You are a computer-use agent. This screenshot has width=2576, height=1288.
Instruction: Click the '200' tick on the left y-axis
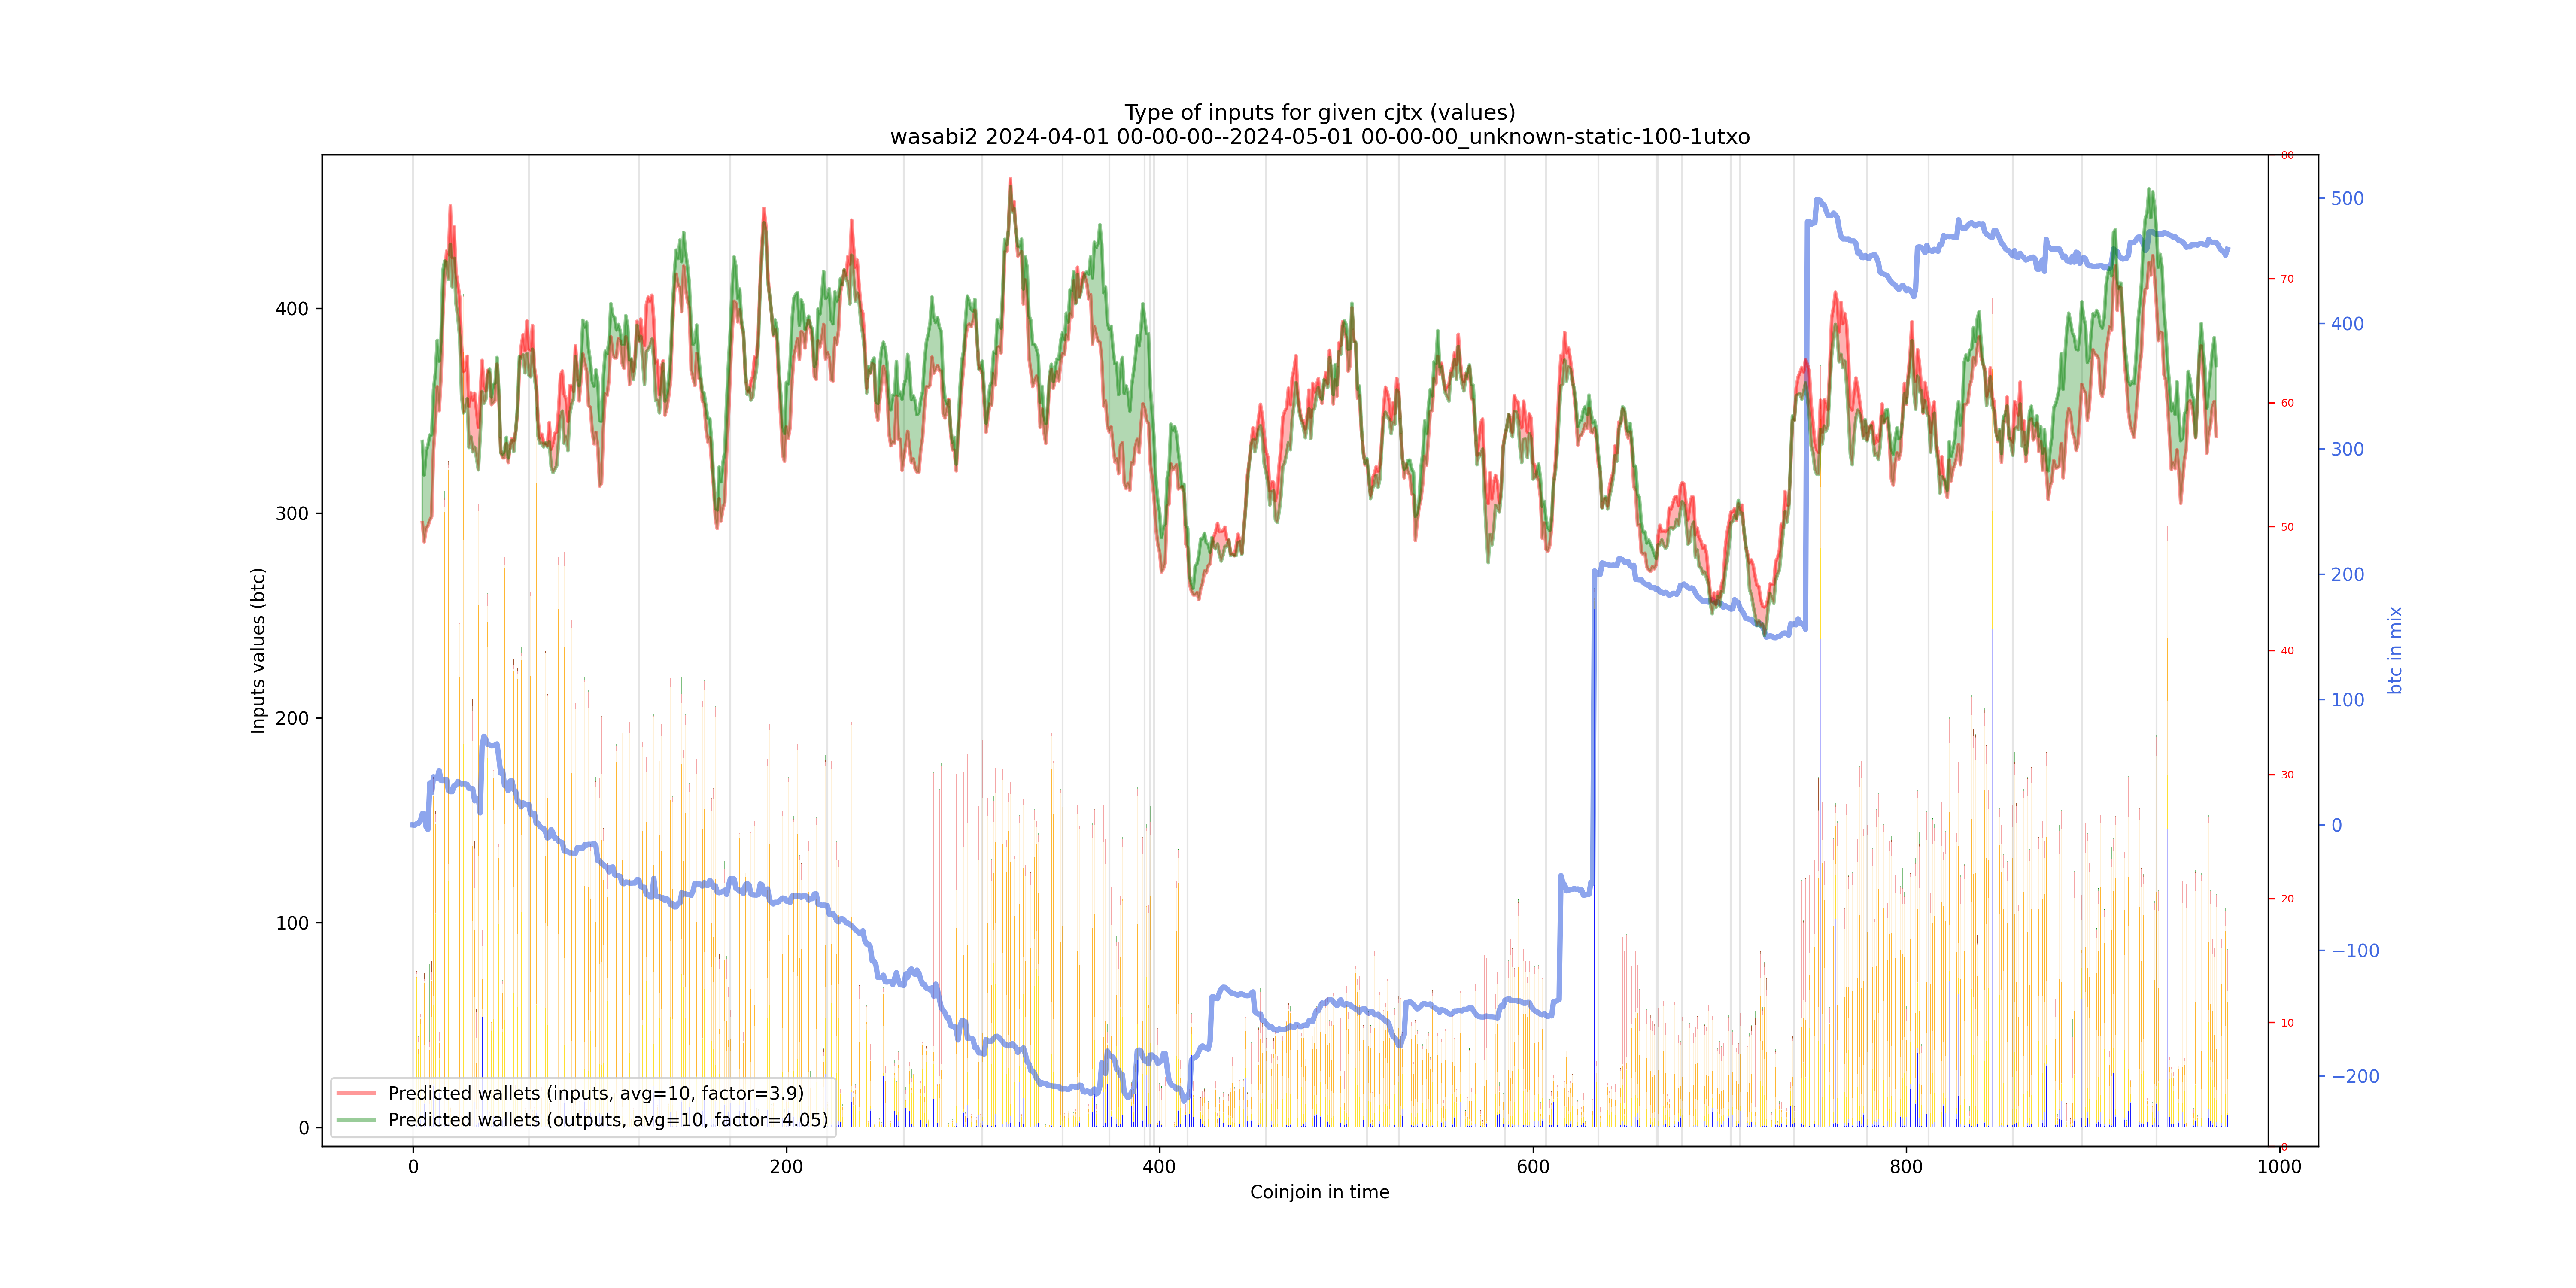tap(292, 718)
